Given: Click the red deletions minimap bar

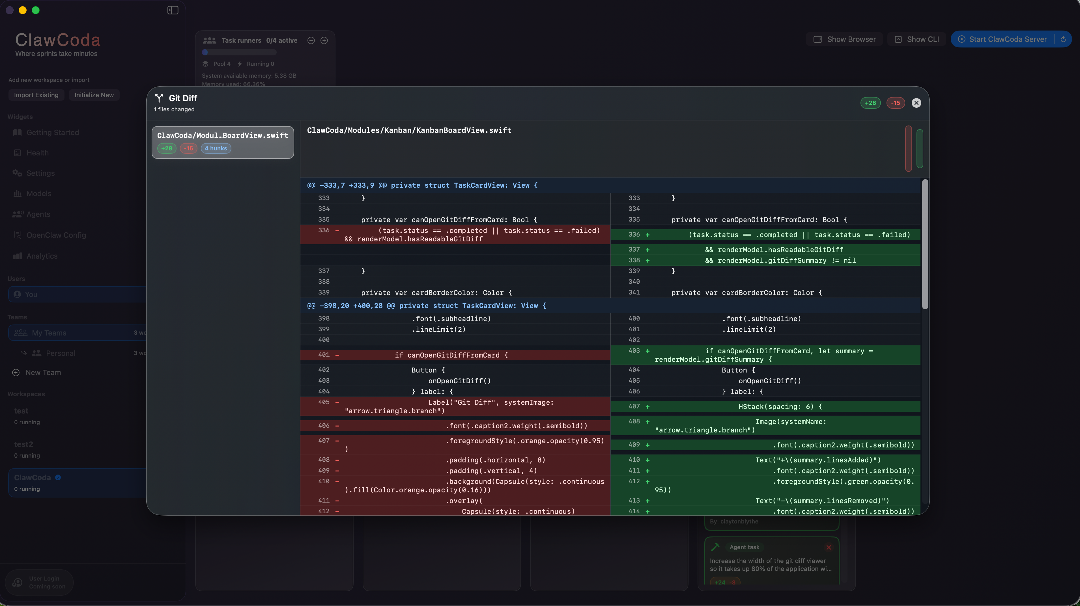Looking at the screenshot, I should 909,149.
